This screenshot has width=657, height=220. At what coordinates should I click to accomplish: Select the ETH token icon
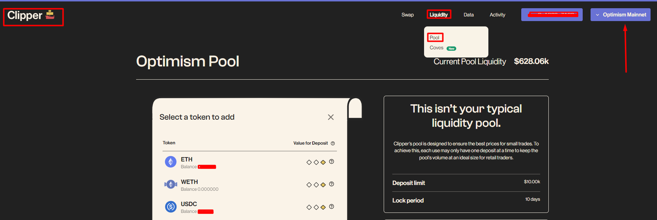click(170, 162)
